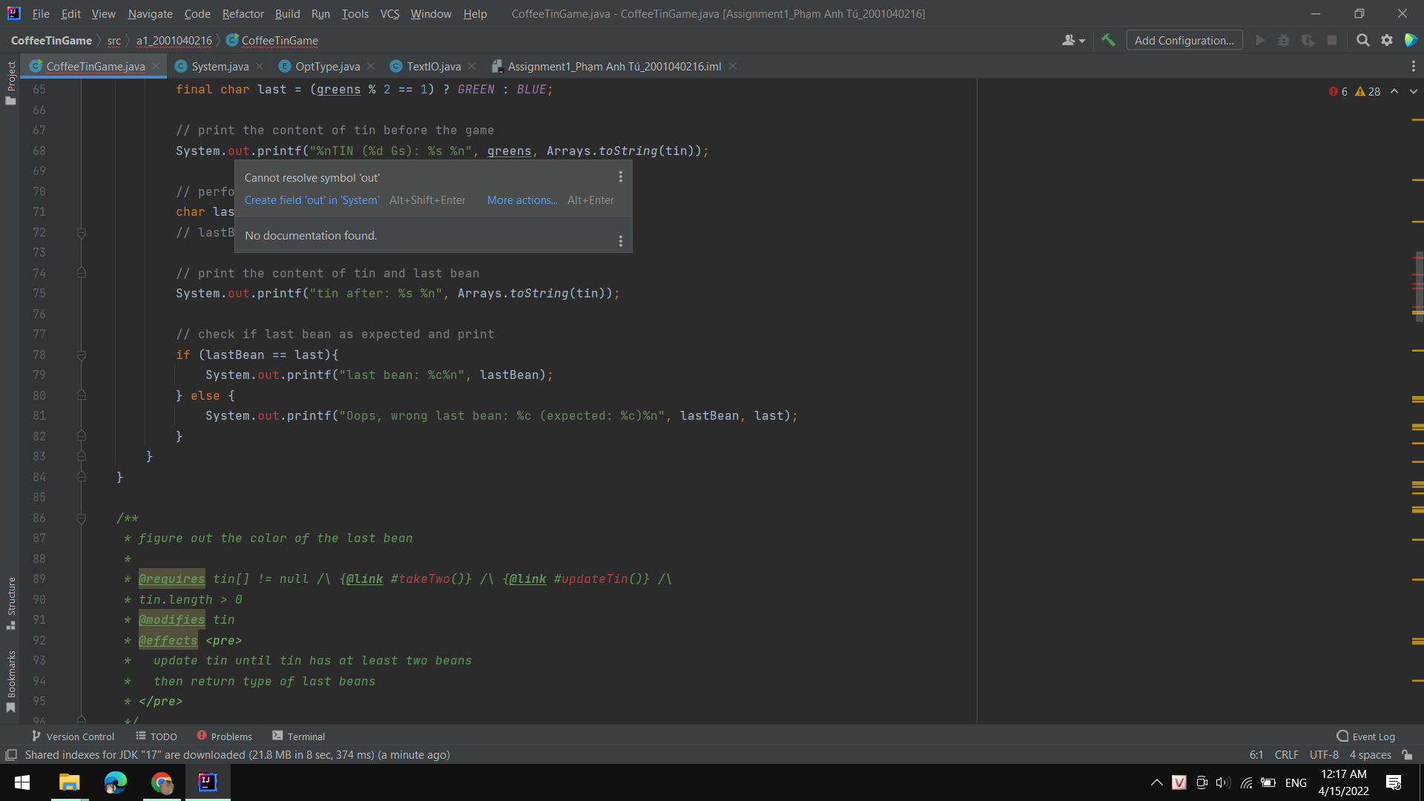Click the Run play icon in toolbar
The height and width of the screenshot is (801, 1424).
point(1260,40)
